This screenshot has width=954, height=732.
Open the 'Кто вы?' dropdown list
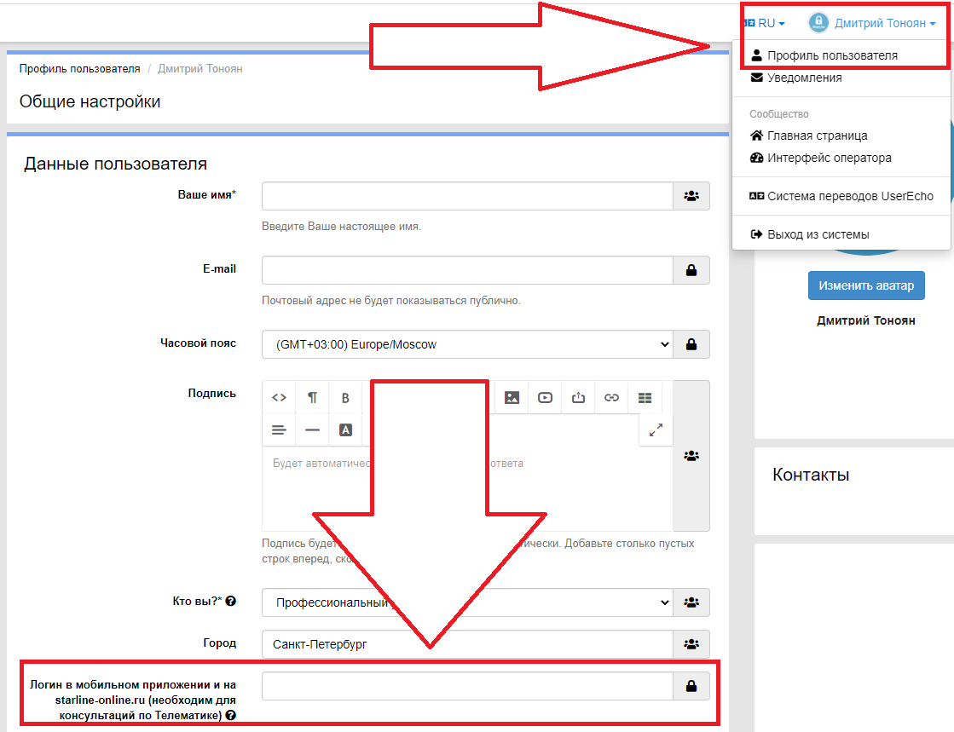tap(467, 602)
